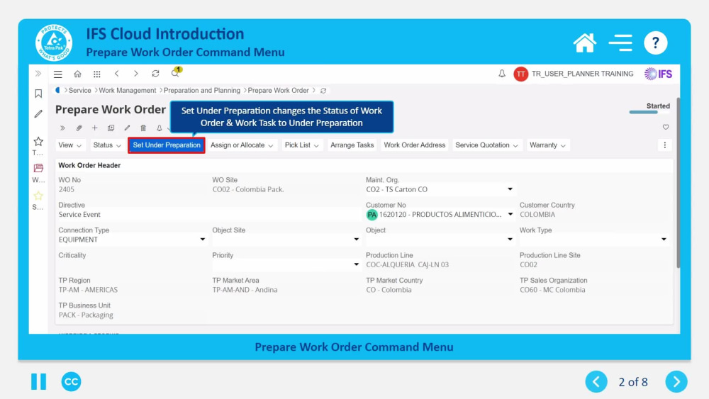Select the yellow star sidebar shortcut
The image size is (709, 399).
point(38,196)
